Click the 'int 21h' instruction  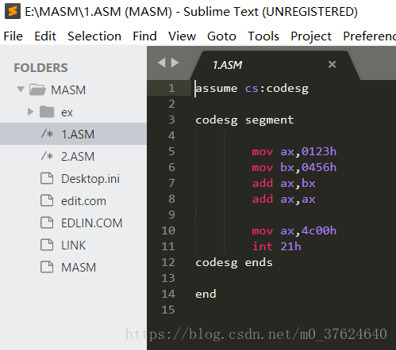pyautogui.click(x=277, y=246)
